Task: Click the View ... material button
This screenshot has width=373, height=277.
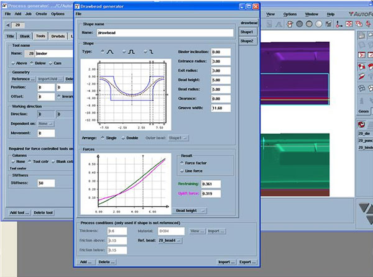Action: point(197,231)
